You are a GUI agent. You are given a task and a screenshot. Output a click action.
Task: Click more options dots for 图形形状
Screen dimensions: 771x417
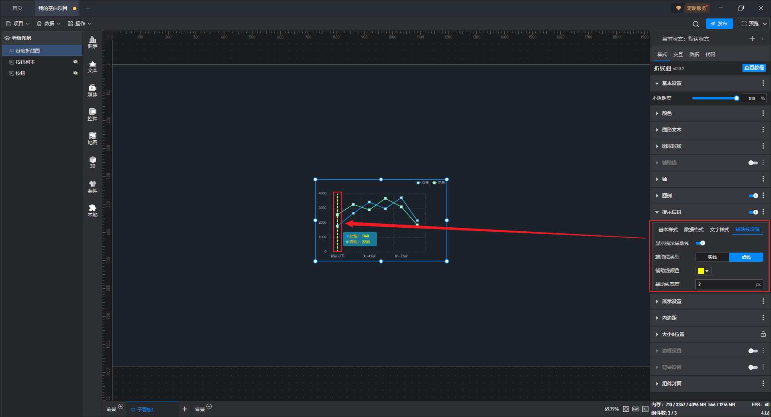pyautogui.click(x=763, y=146)
